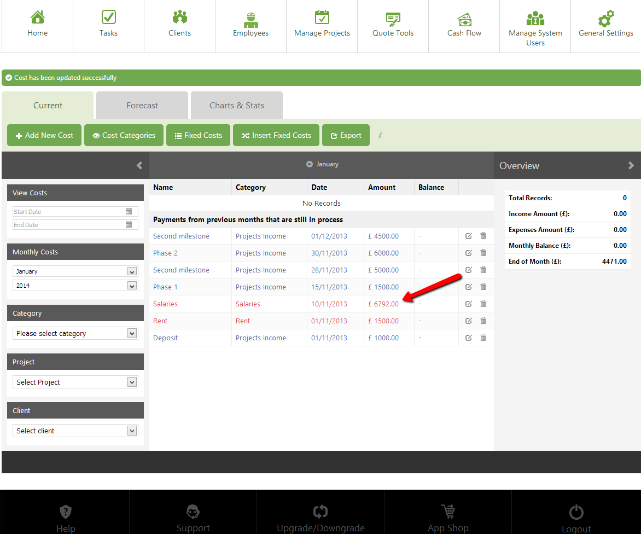Edit the Salaries cost row
This screenshot has height=534, width=641.
tap(469, 304)
